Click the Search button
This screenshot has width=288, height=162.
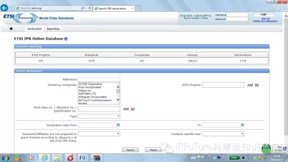(x=130, y=150)
